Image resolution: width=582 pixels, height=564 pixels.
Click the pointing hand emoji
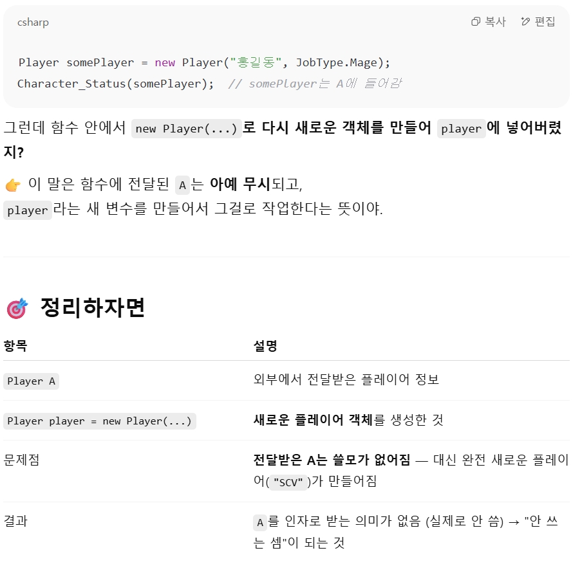[12, 186]
